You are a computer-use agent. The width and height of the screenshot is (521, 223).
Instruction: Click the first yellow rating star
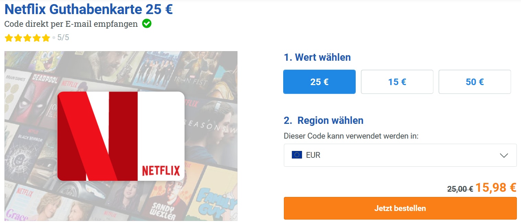[9, 38]
